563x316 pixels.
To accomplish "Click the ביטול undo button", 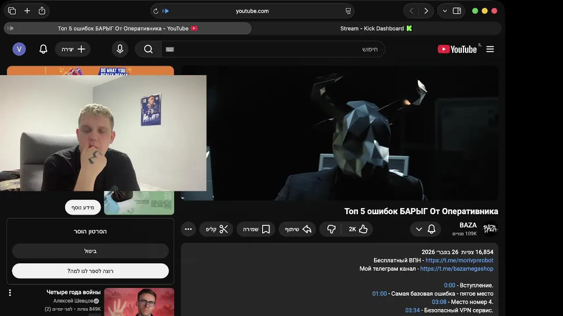I will (x=90, y=251).
